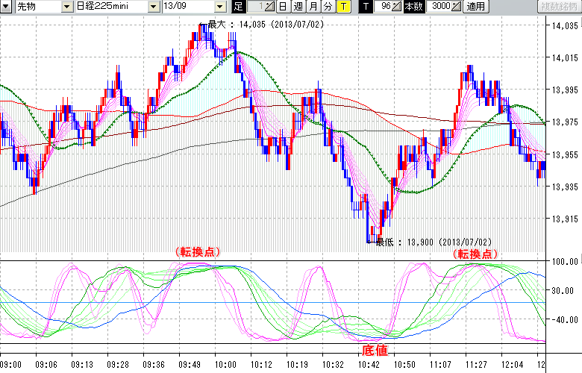Select the 日 (daily) timeframe button

click(x=283, y=7)
